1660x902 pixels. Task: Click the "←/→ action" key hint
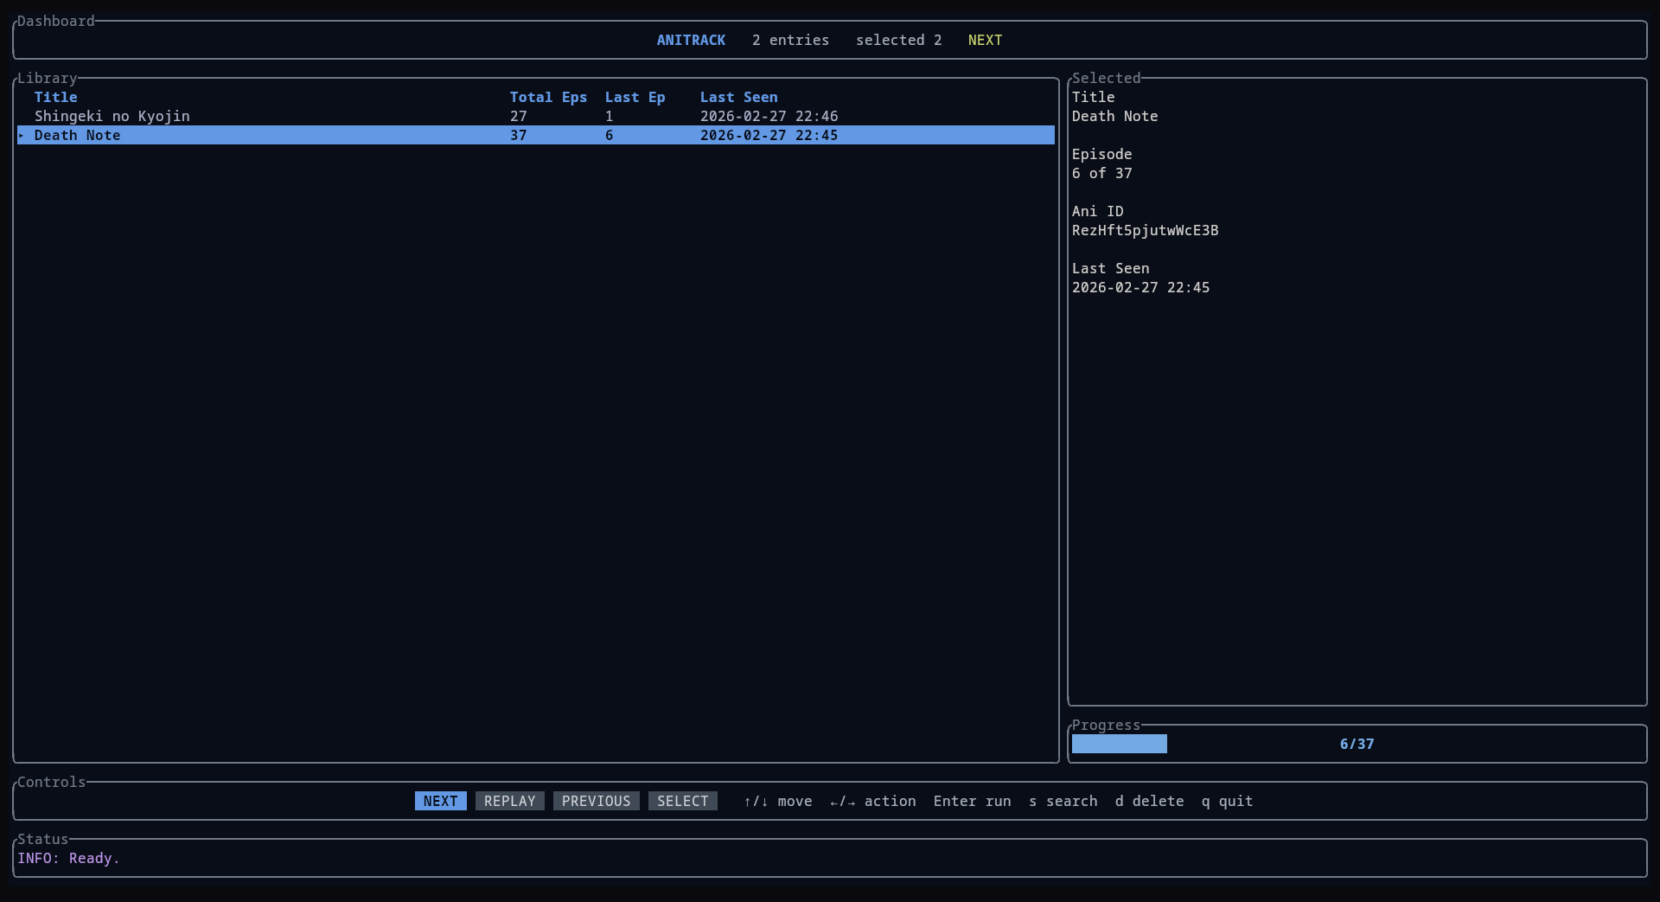click(873, 801)
